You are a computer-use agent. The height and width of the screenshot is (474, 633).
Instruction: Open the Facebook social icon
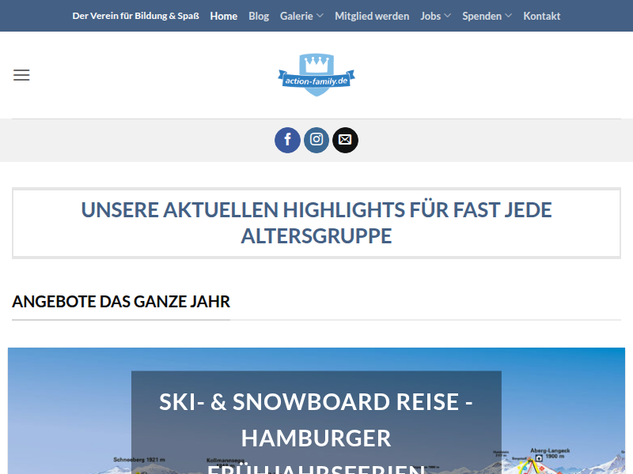pyautogui.click(x=287, y=141)
